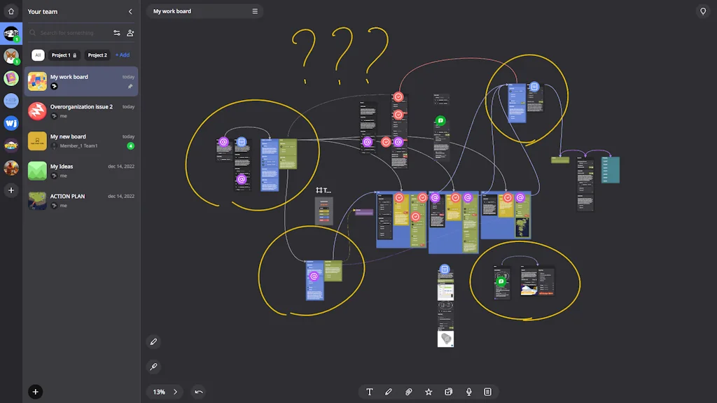Open the search filter options control
717x403 pixels.
tap(117, 33)
